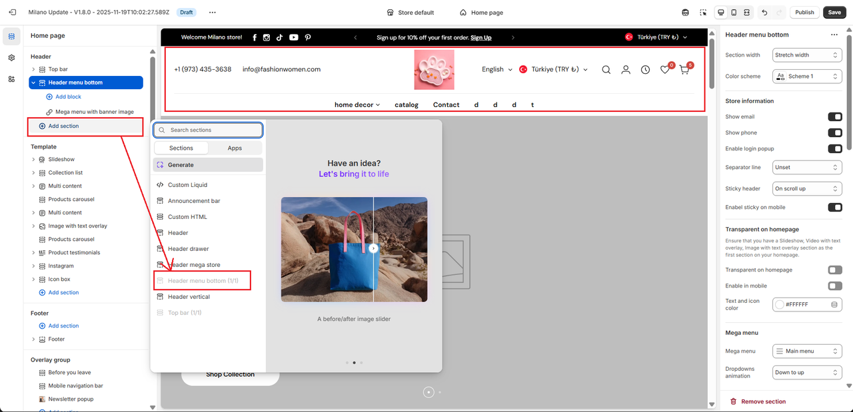Switch to the Sections tab in picker
This screenshot has width=853, height=412.
(x=181, y=148)
